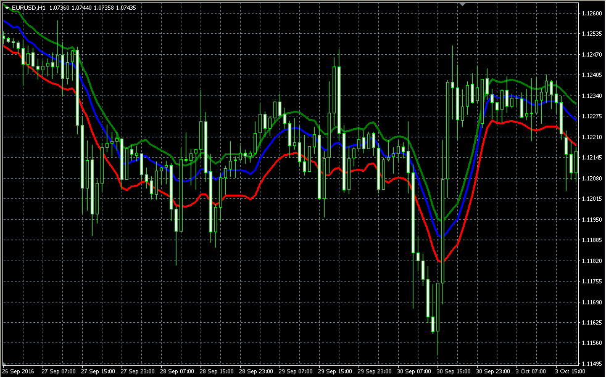Click the 3 Oct 07:00 time label
The image size is (606, 377).
click(531, 371)
